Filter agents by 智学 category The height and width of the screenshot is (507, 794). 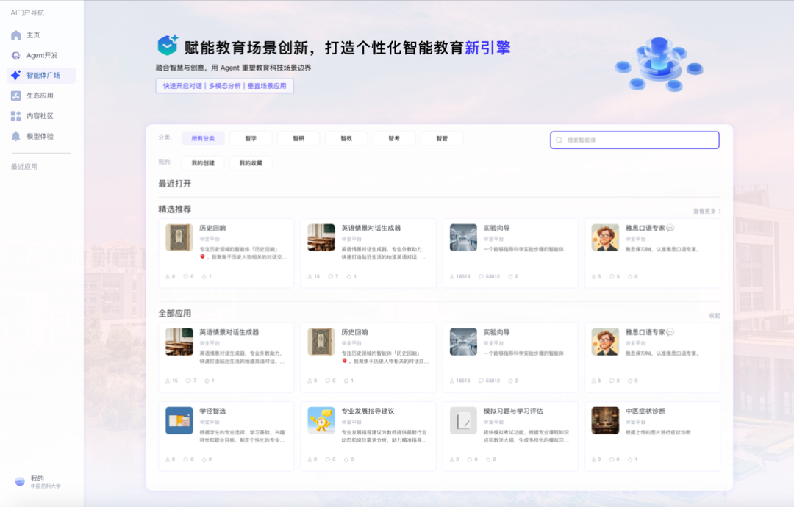[x=251, y=138]
